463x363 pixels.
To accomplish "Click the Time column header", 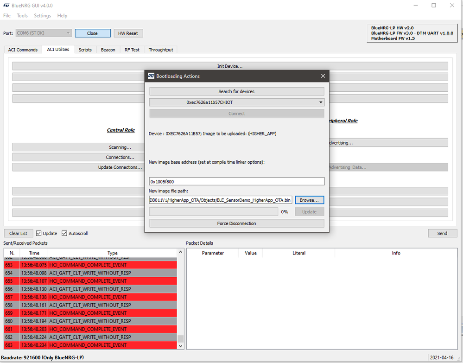I will pos(34,253).
